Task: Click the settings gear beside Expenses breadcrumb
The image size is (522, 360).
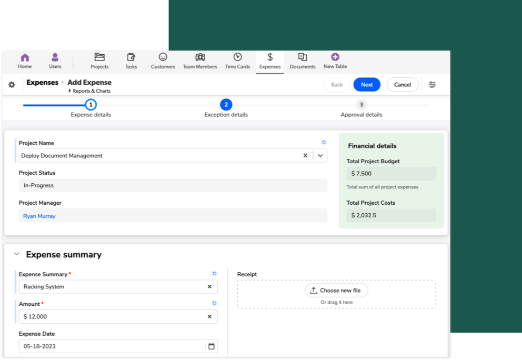Action: (x=12, y=84)
